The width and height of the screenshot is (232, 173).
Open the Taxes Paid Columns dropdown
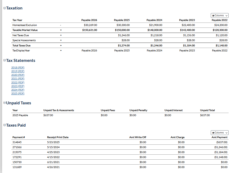point(219,133)
